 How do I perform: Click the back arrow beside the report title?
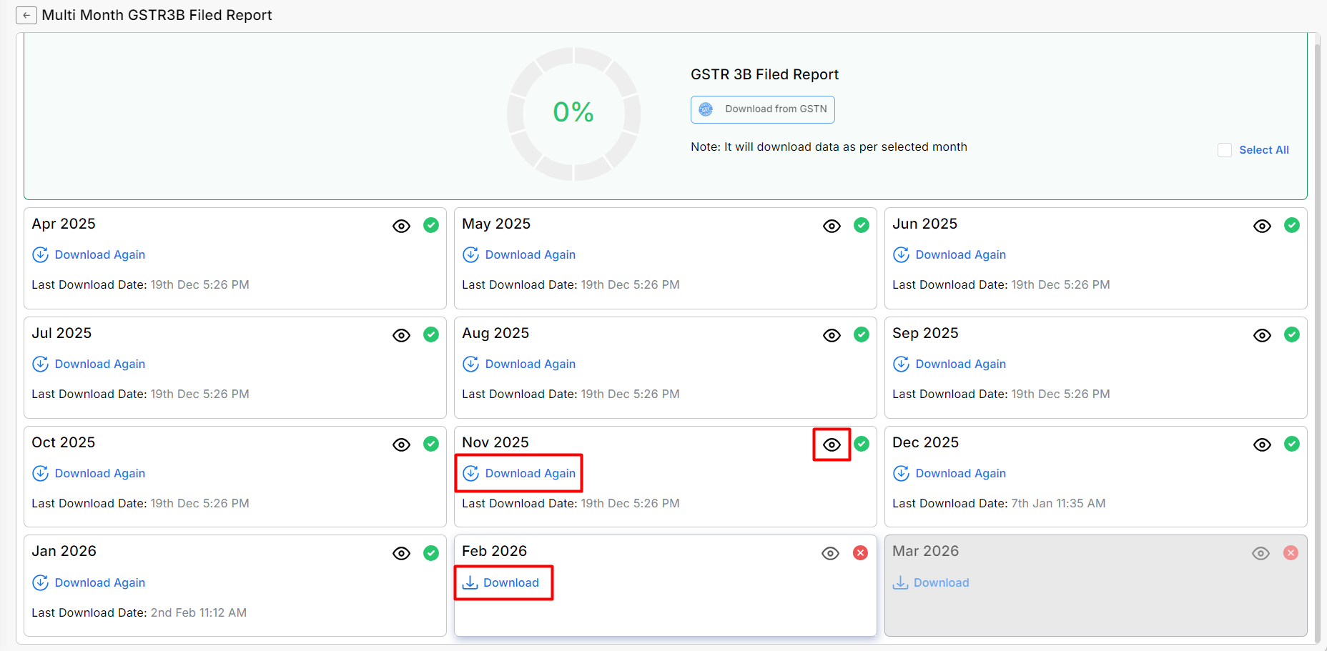click(26, 15)
